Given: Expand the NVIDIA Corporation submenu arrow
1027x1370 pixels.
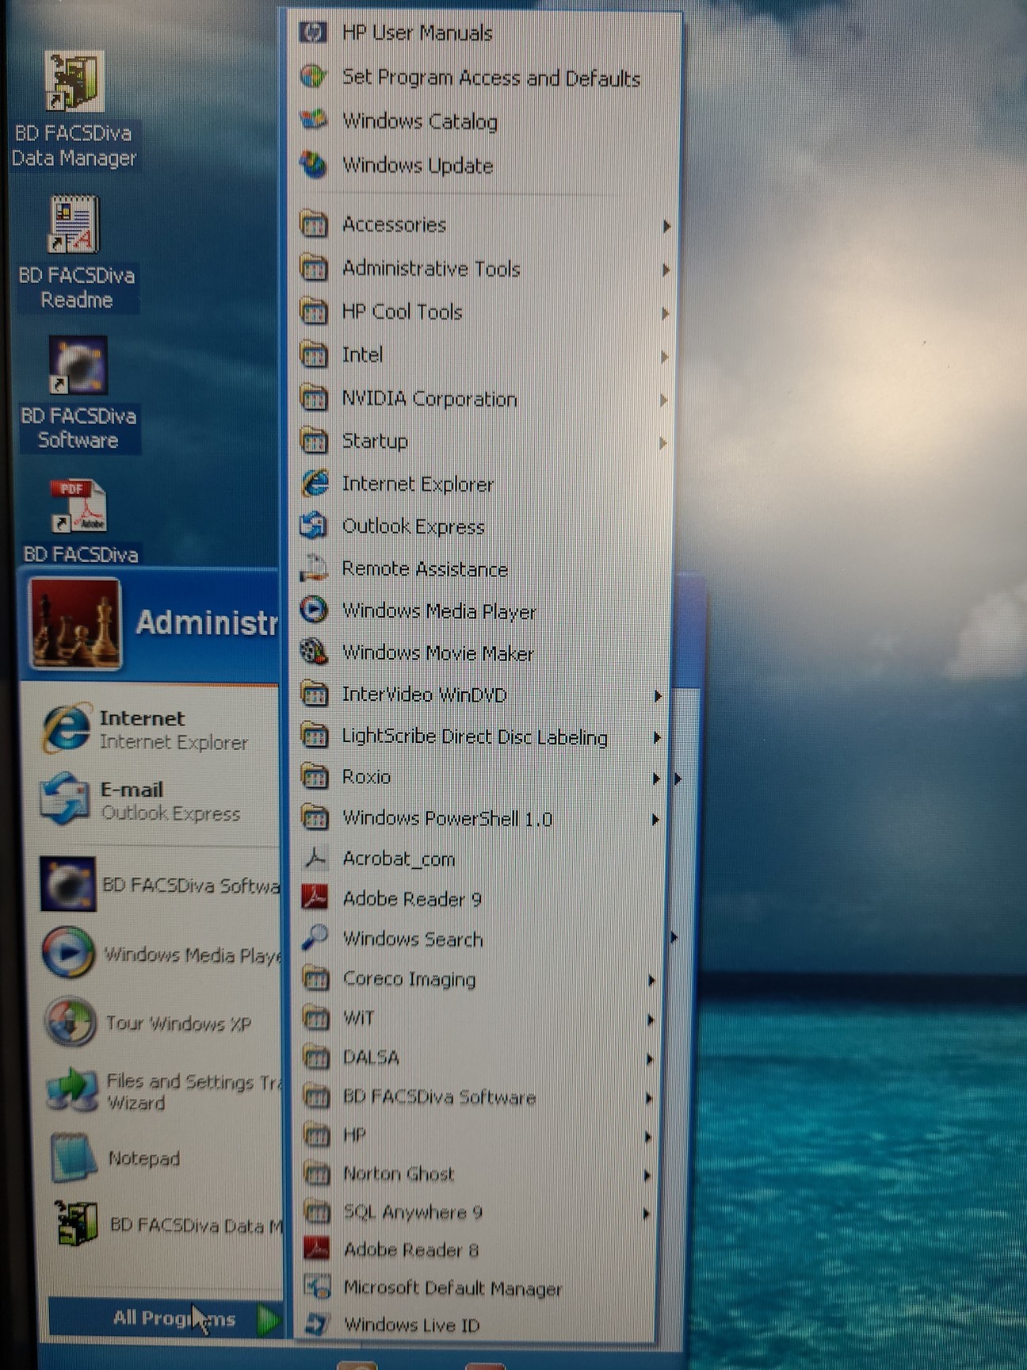Looking at the screenshot, I should point(663,400).
